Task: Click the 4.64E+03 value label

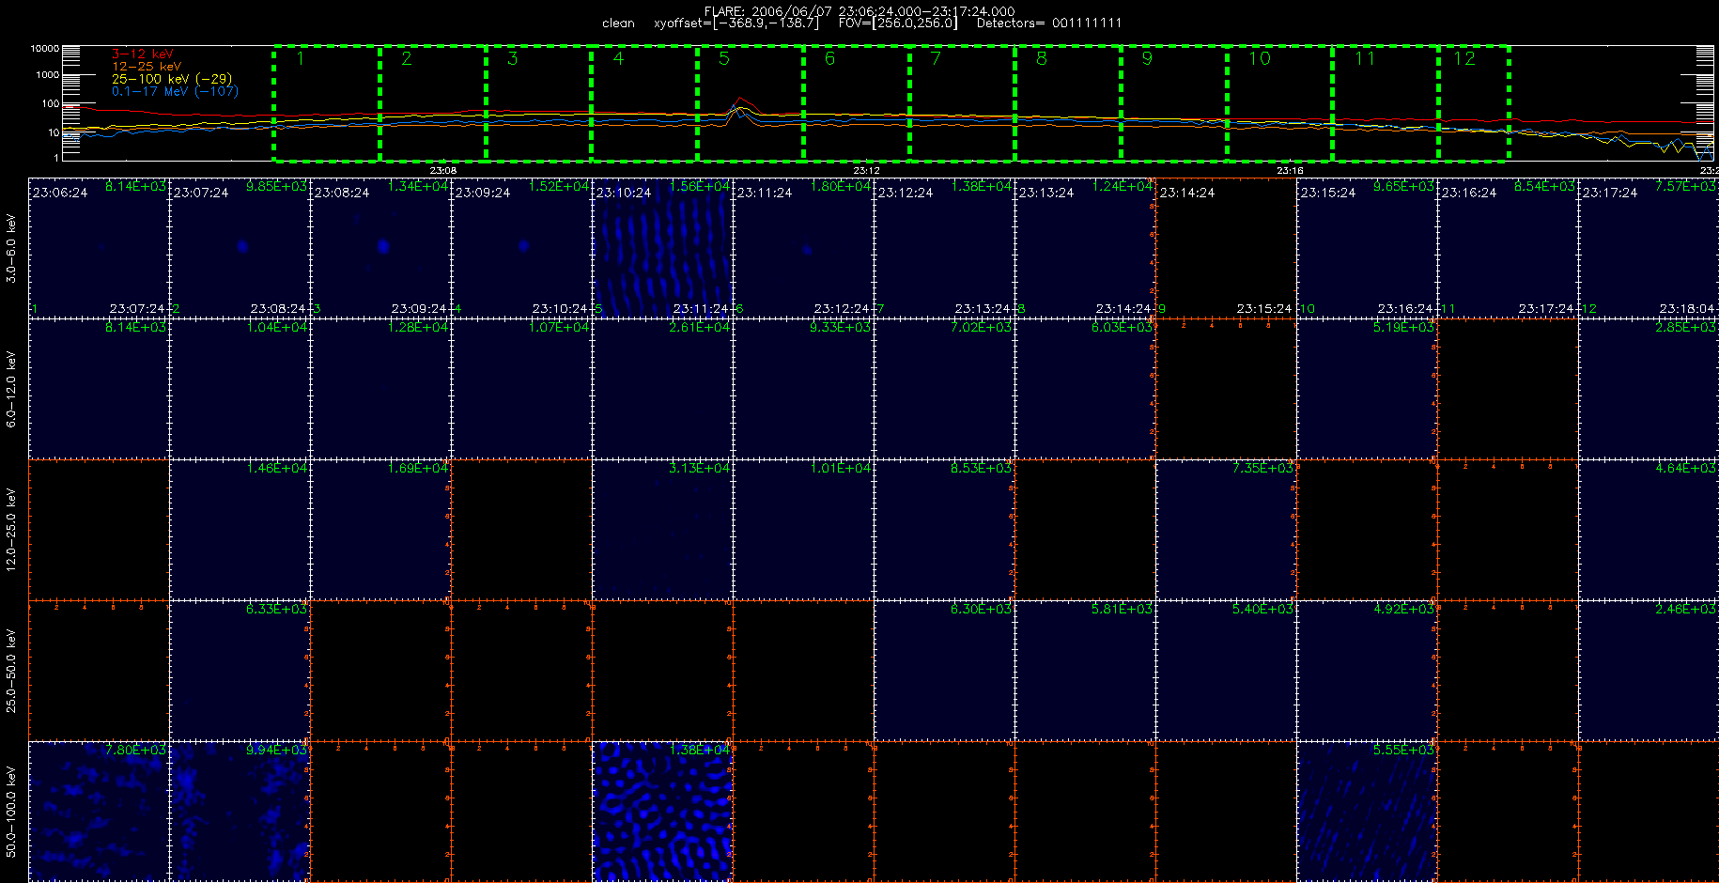Action: point(1685,468)
